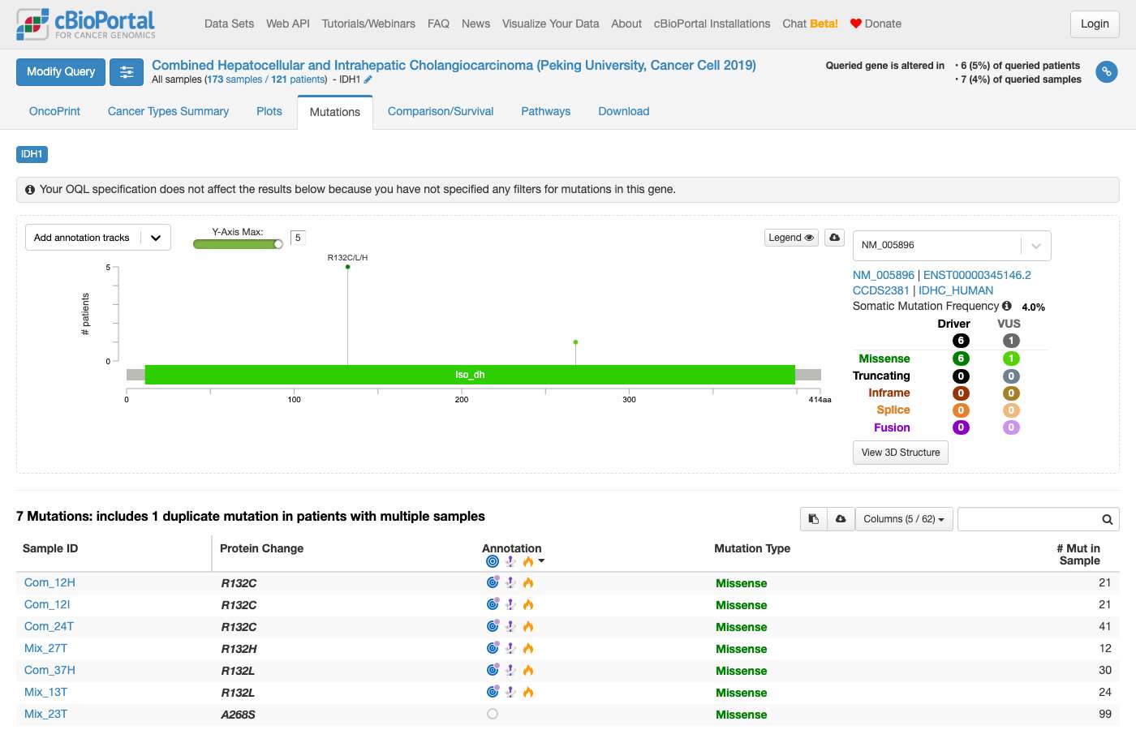Screen dimensions: 1136x730
Task: Toggle the Legend visibility button
Action: click(x=791, y=238)
